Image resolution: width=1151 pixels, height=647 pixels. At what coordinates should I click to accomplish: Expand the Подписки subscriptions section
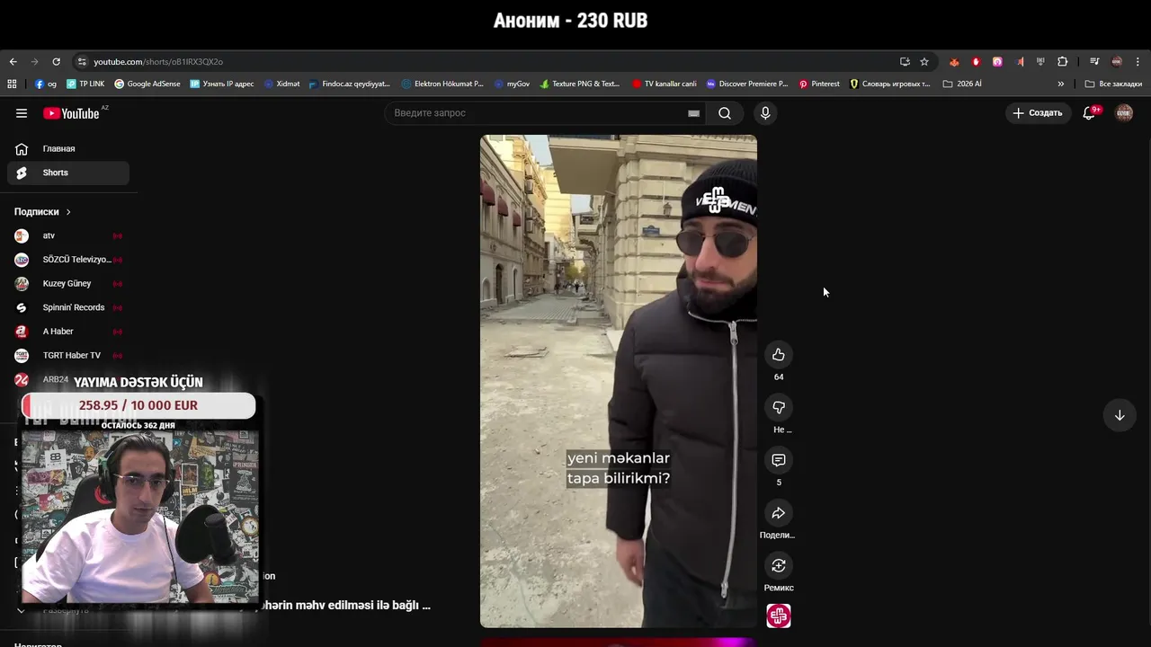click(x=42, y=212)
